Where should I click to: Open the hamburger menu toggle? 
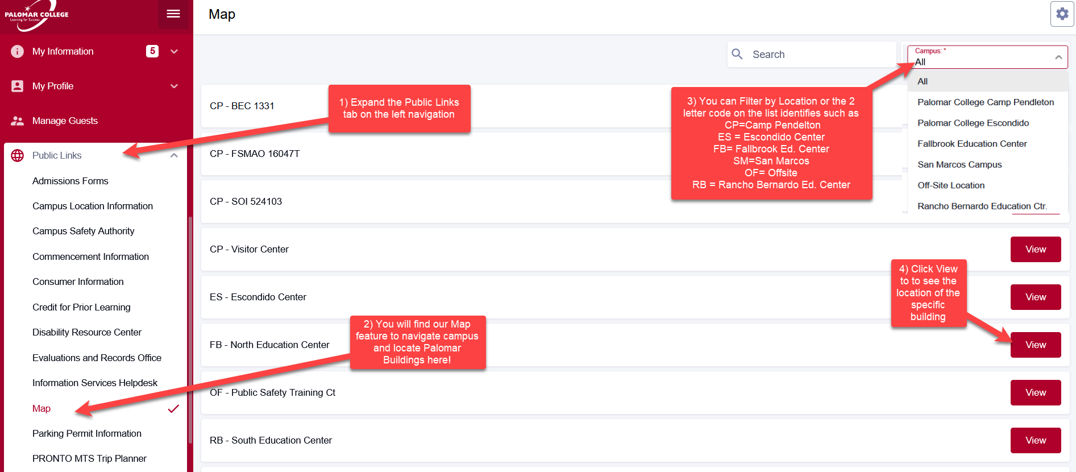(x=173, y=14)
